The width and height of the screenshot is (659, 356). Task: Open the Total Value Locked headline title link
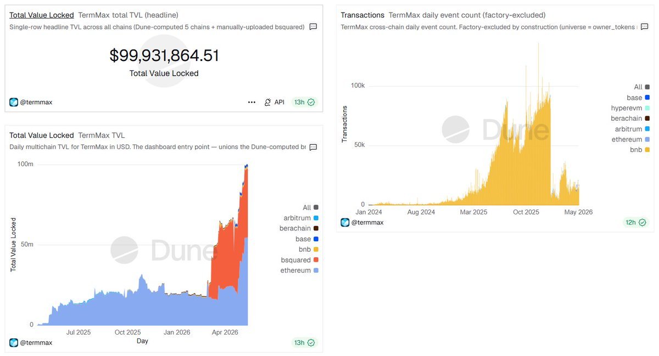coord(42,15)
